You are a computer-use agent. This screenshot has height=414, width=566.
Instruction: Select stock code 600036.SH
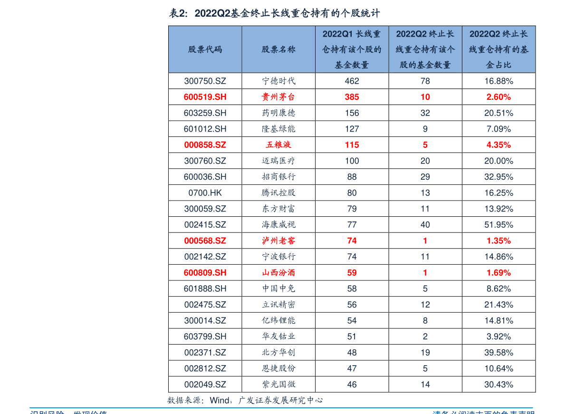coord(205,177)
